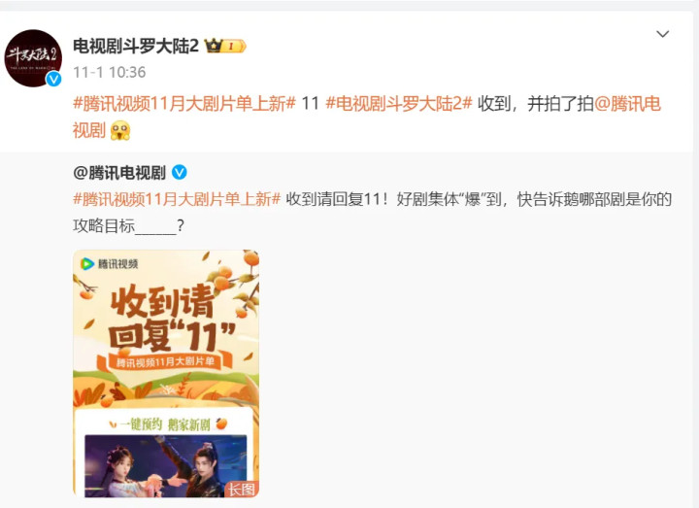Image resolution: width=699 pixels, height=508 pixels.
Task: Click the drama still at poster bottom
Action: pos(166,466)
